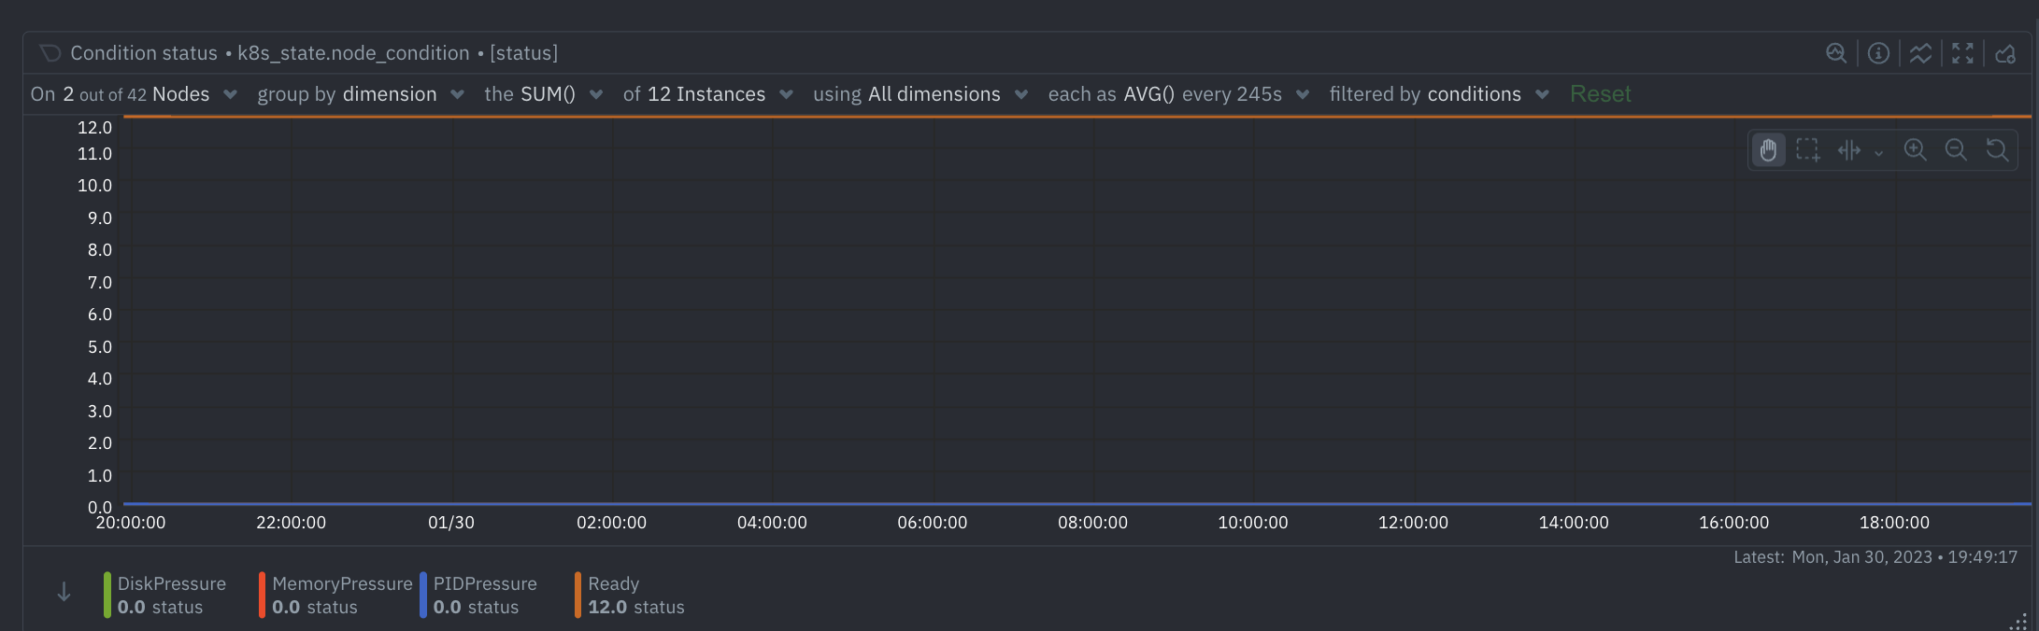Click blue PIDPressure color bar
Image resolution: width=2039 pixels, height=631 pixels.
pos(423,595)
